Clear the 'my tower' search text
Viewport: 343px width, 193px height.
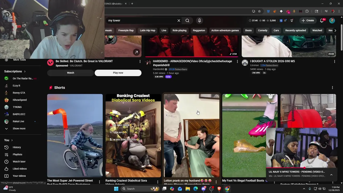(x=179, y=21)
